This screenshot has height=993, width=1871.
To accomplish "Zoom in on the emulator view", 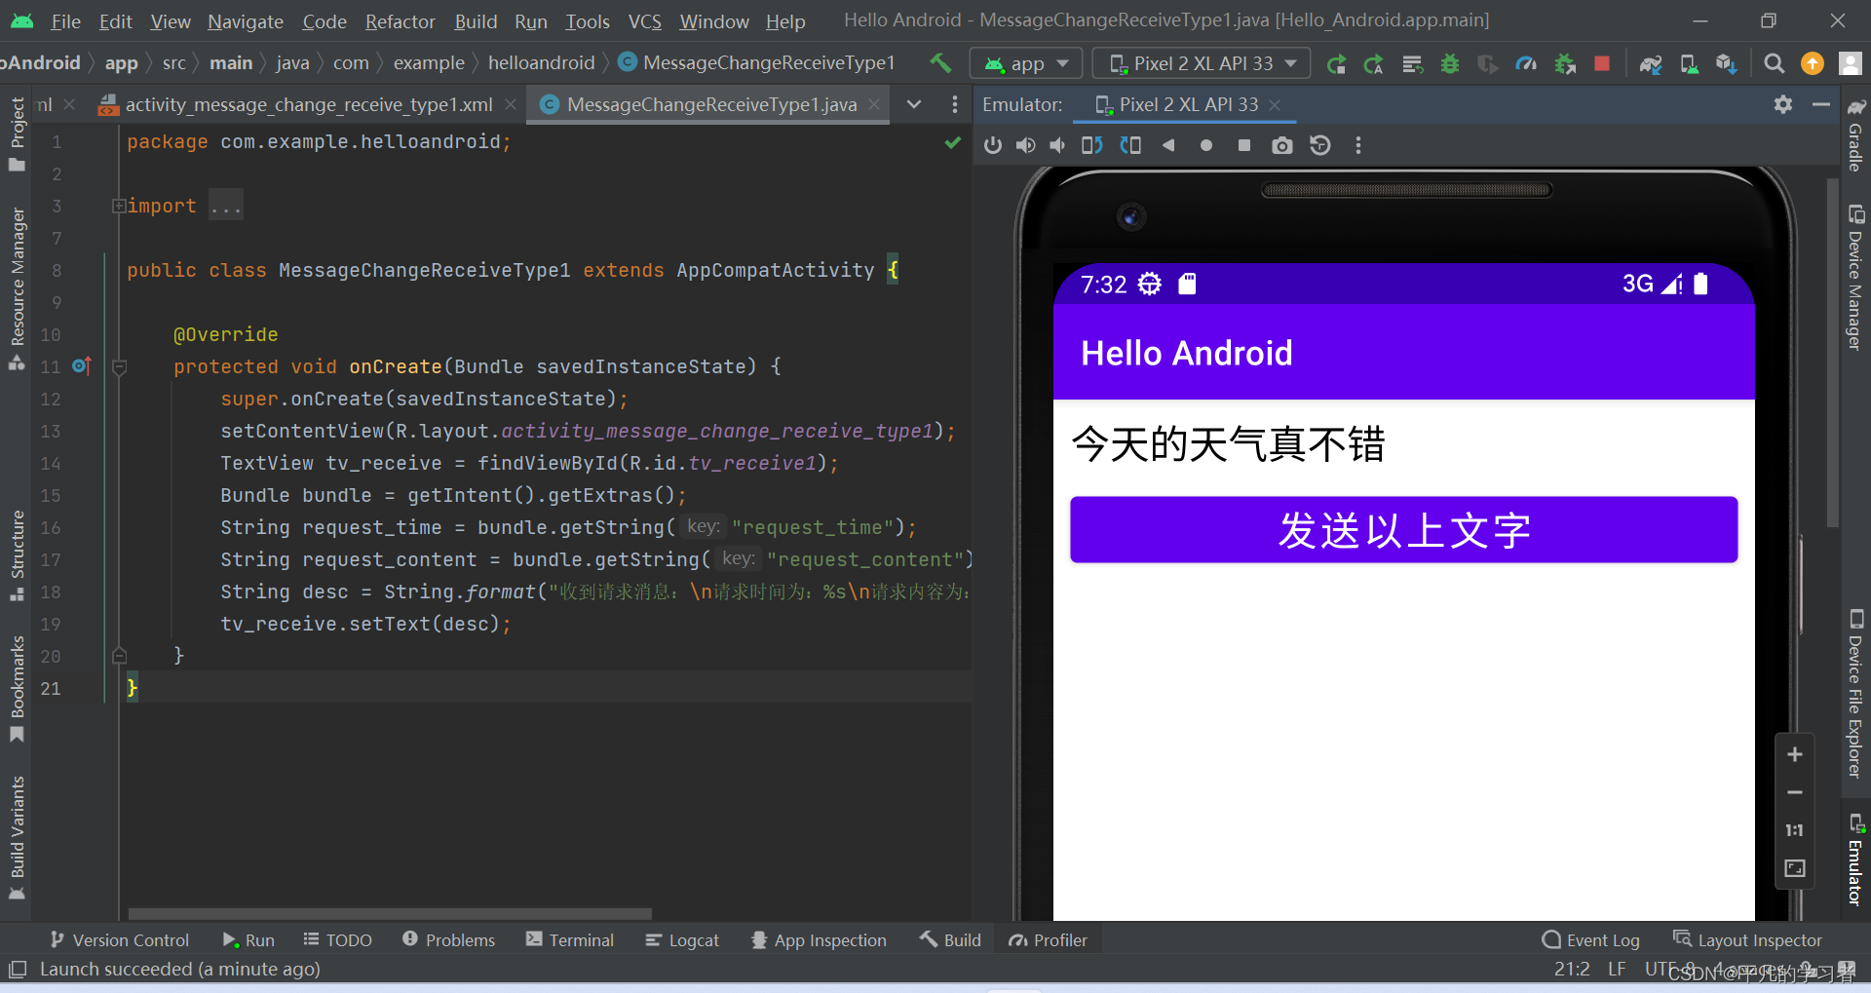I will tap(1794, 753).
